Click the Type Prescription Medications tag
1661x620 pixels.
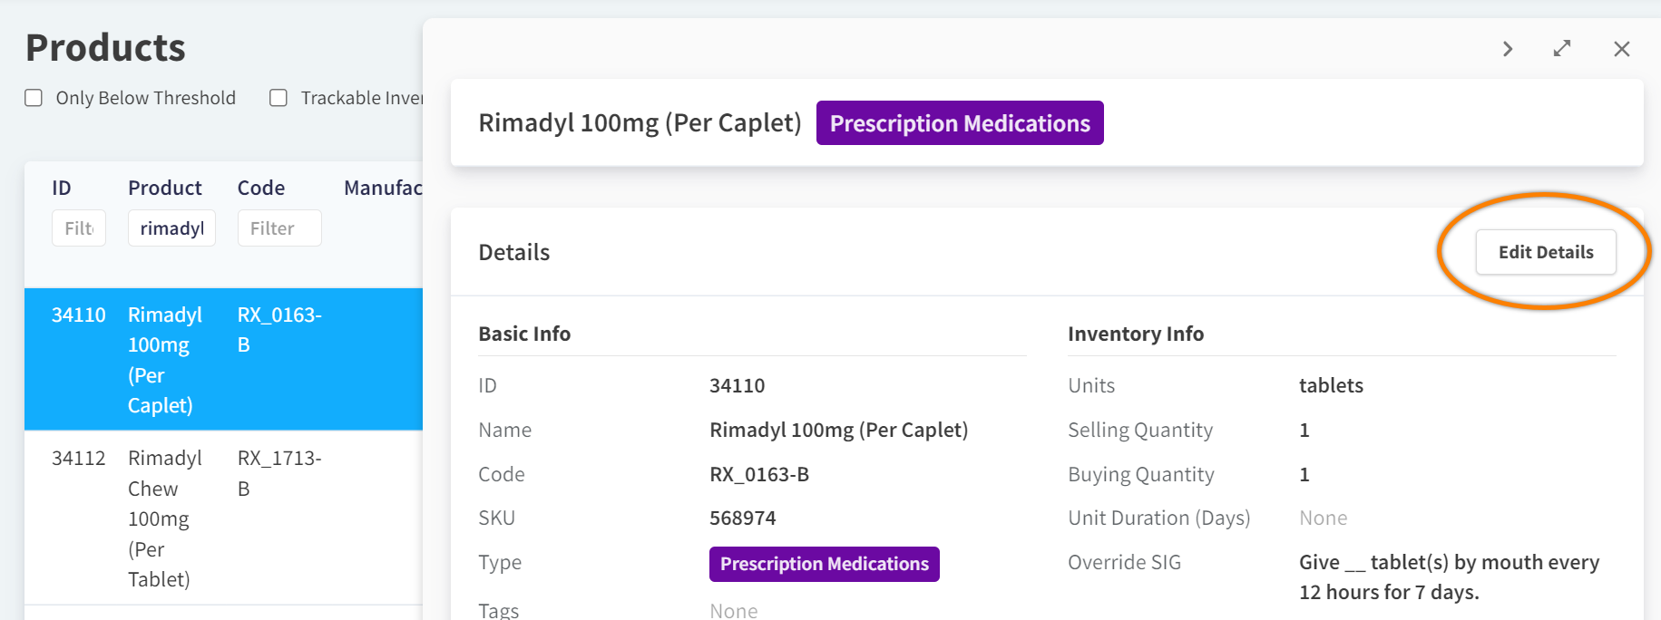coord(824,564)
